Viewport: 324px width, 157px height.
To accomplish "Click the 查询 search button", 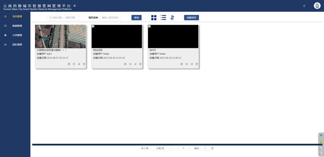I will pyautogui.click(x=136, y=18).
